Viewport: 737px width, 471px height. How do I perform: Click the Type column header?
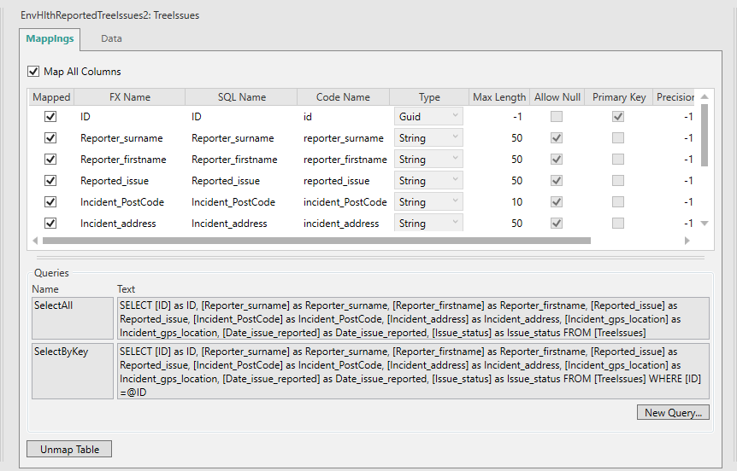(x=429, y=97)
